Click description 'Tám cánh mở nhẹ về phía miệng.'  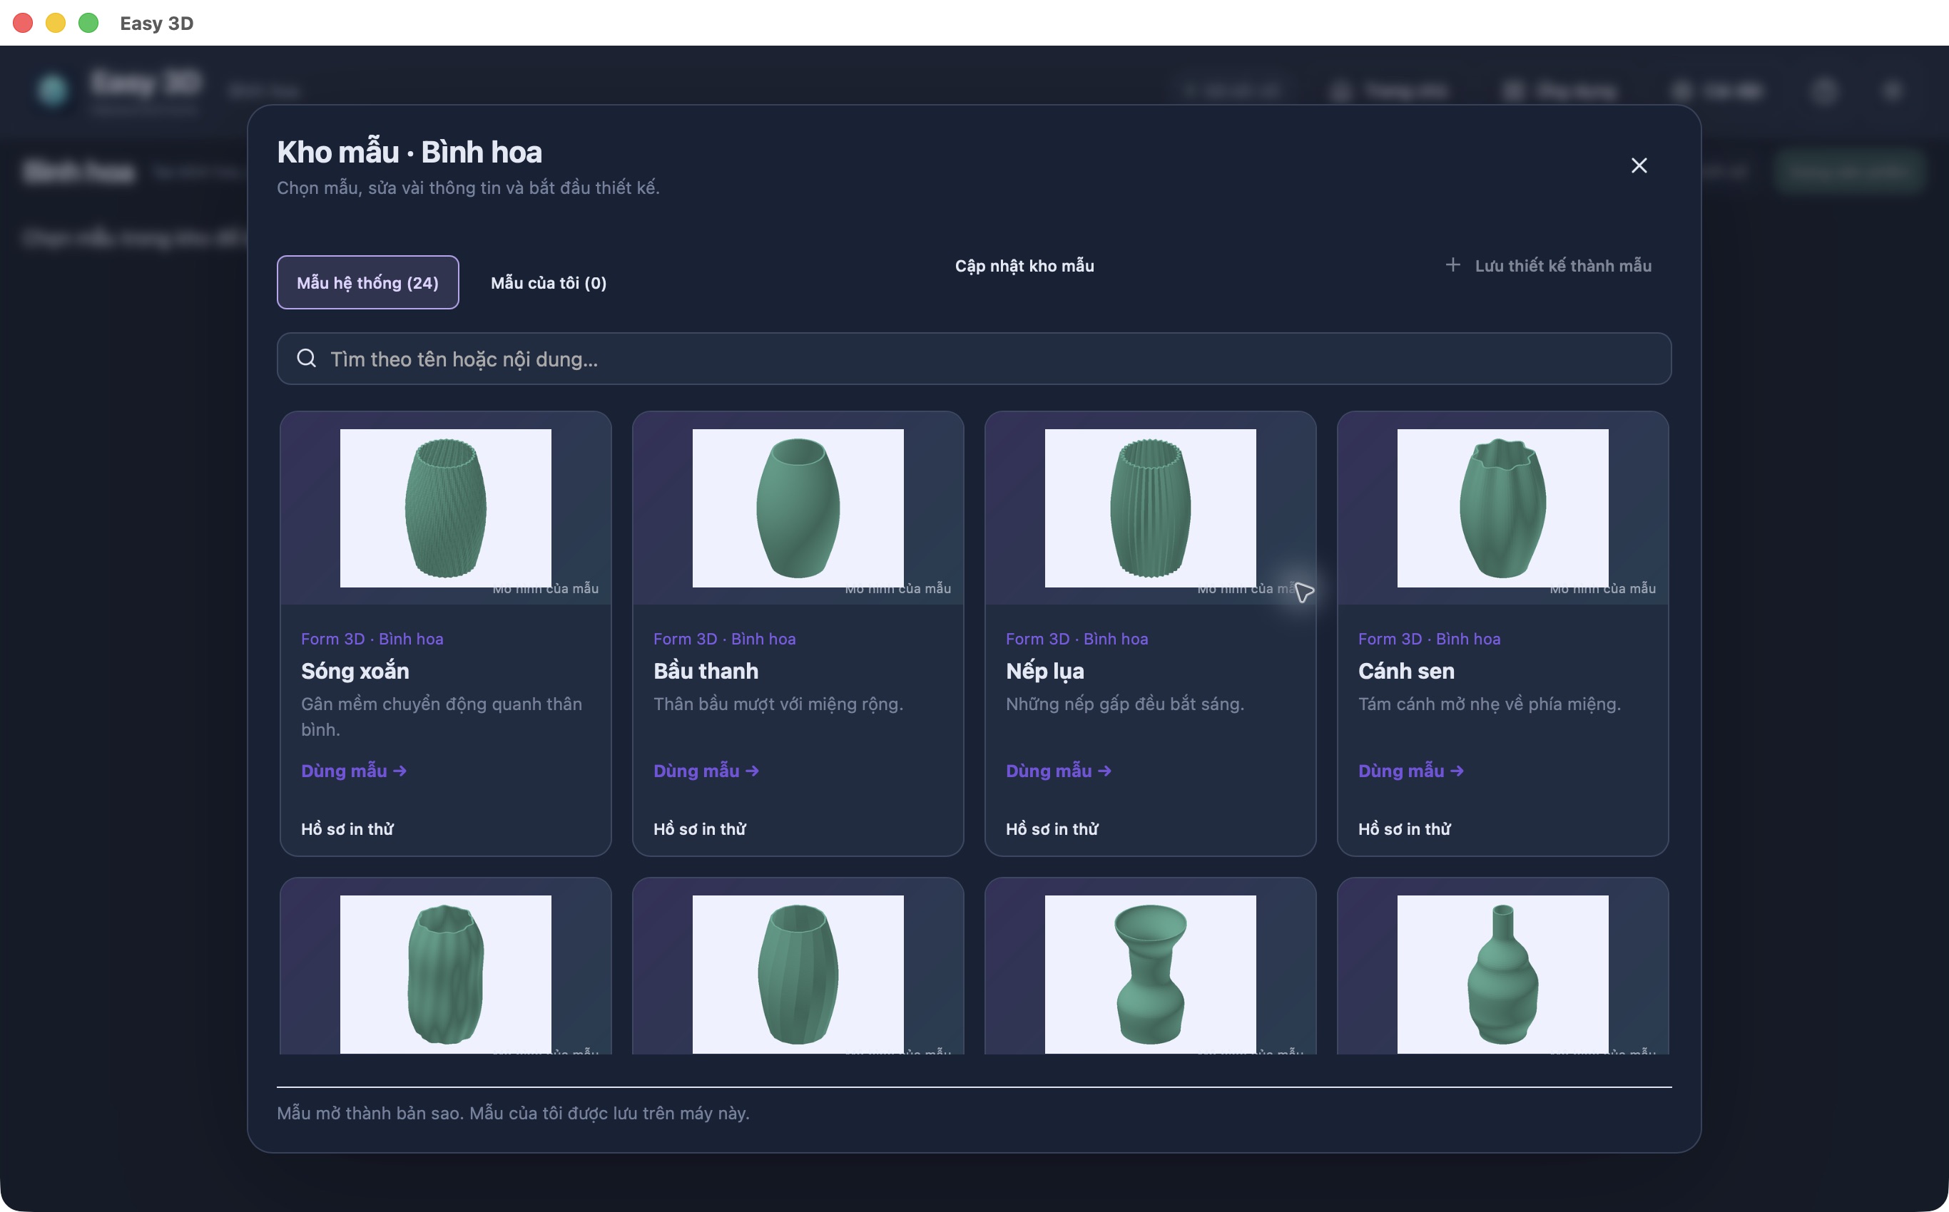pyautogui.click(x=1490, y=704)
